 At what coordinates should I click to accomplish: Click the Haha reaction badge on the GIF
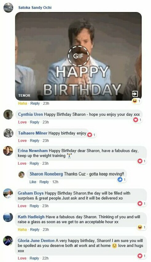136,101
